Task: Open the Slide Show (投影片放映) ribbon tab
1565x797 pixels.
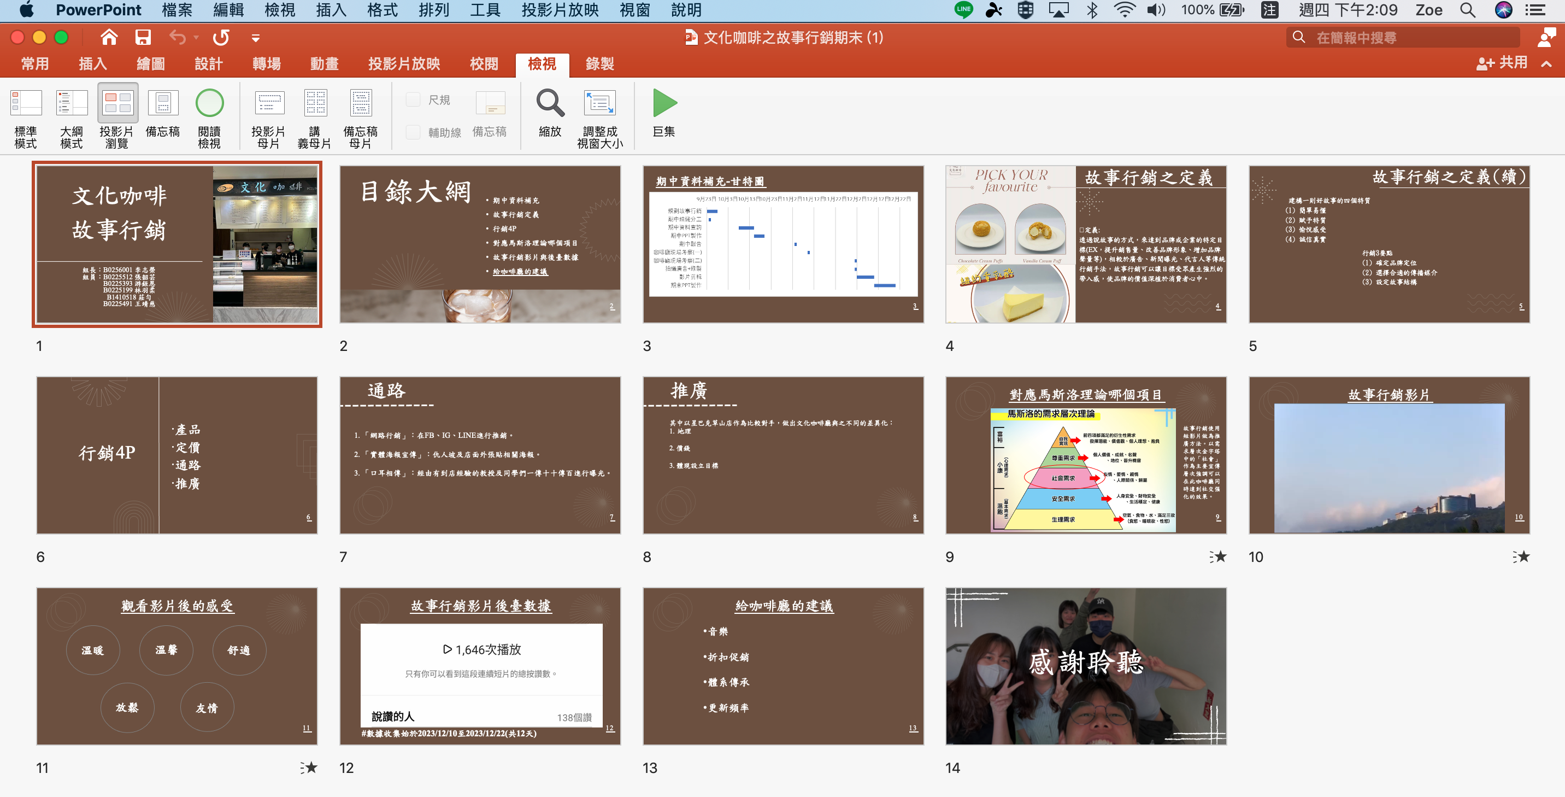Action: coord(404,64)
